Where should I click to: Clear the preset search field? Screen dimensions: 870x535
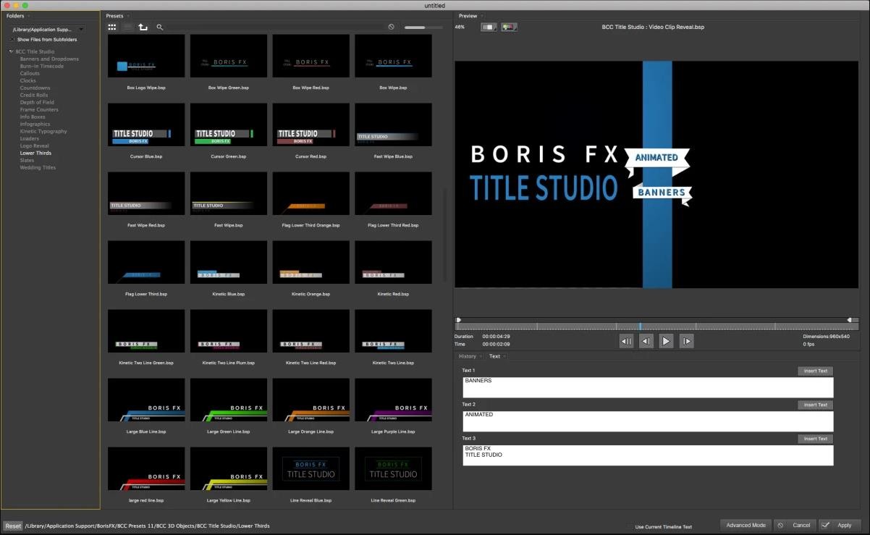coord(391,26)
